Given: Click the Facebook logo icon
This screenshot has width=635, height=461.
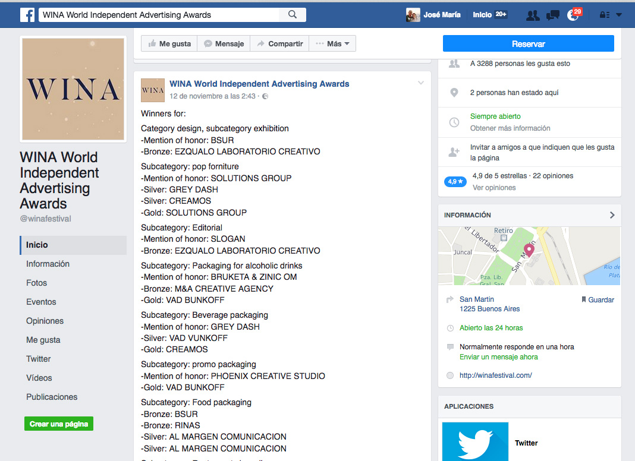Looking at the screenshot, I should (27, 15).
